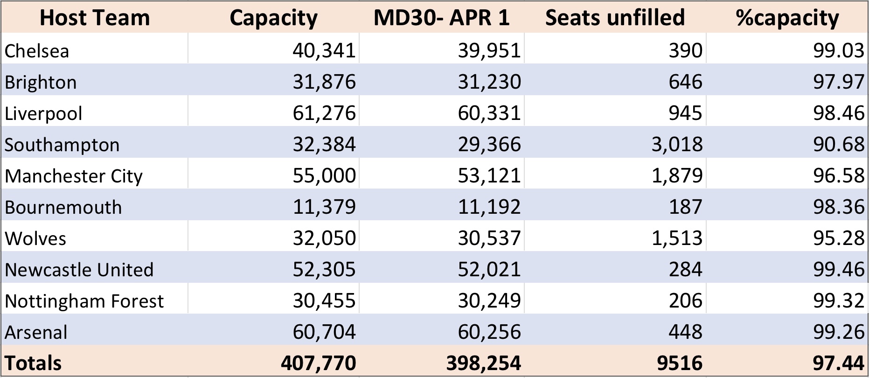Click the Seats unfilled header
Screen dimensions: 869x378
click(x=615, y=18)
